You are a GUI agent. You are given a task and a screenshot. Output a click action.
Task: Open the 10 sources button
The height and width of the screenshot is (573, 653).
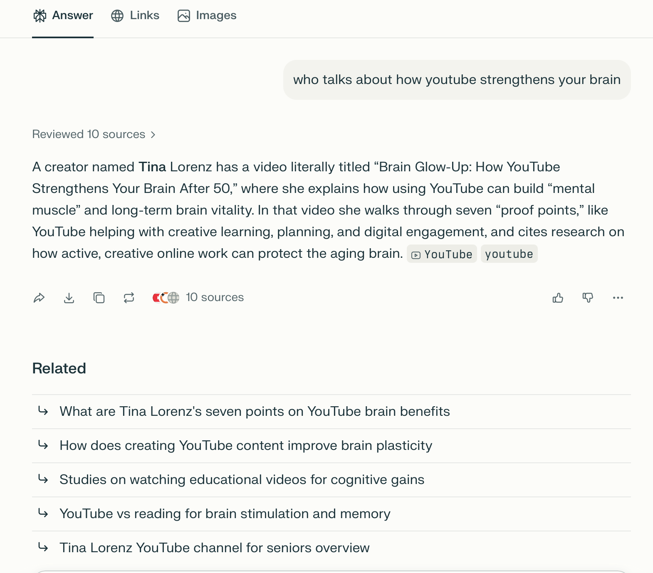(198, 298)
